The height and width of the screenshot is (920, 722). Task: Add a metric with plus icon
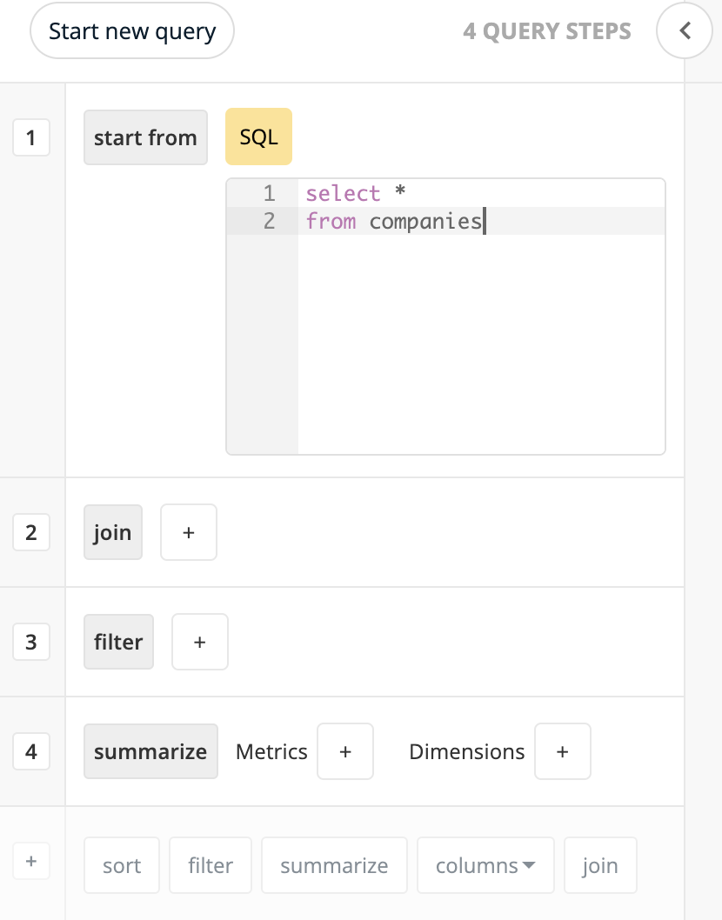(345, 751)
